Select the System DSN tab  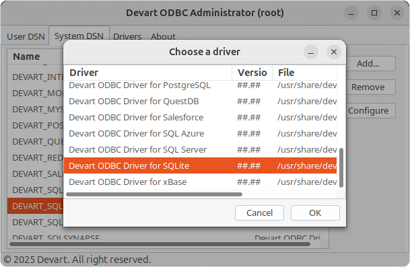point(79,36)
